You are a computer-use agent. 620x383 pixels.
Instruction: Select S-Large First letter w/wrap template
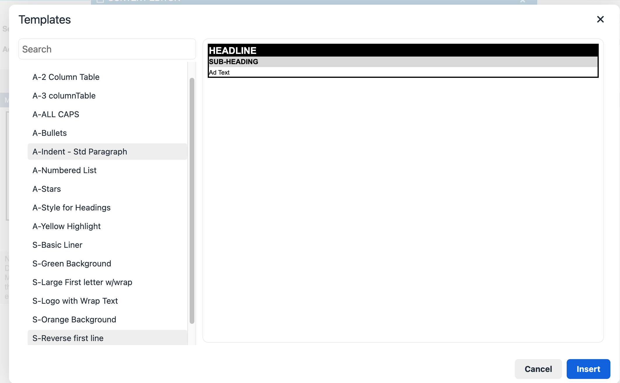82,282
